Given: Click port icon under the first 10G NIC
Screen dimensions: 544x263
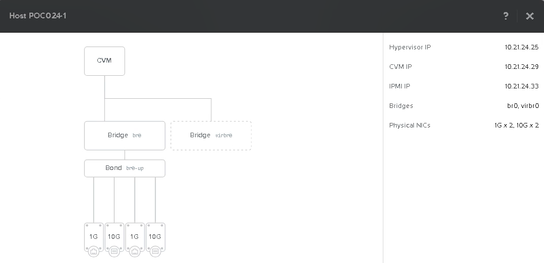Looking at the screenshot, I should click(x=114, y=250).
